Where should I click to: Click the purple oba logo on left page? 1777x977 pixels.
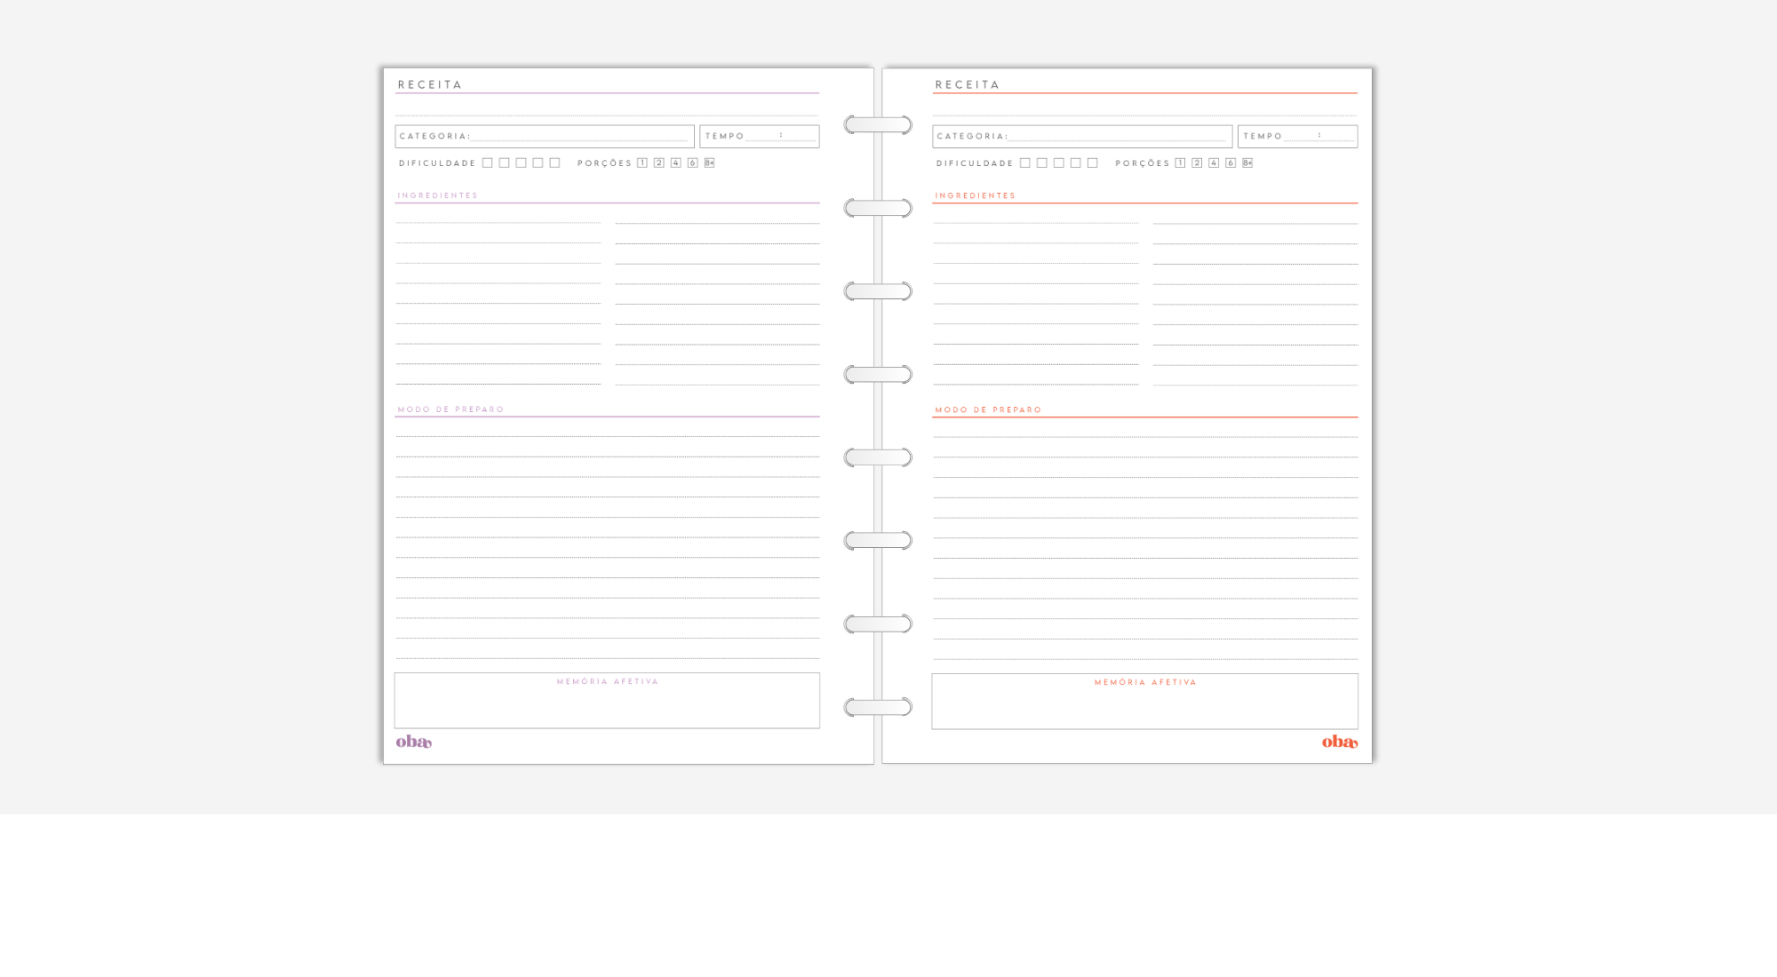pyautogui.click(x=413, y=742)
